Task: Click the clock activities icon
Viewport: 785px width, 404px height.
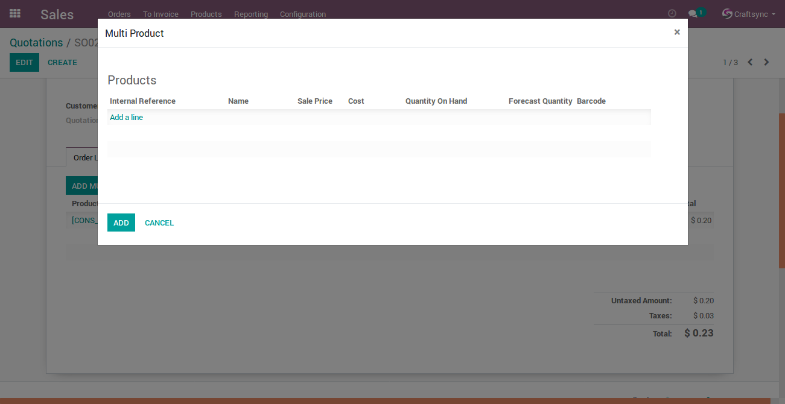Action: coord(672,13)
